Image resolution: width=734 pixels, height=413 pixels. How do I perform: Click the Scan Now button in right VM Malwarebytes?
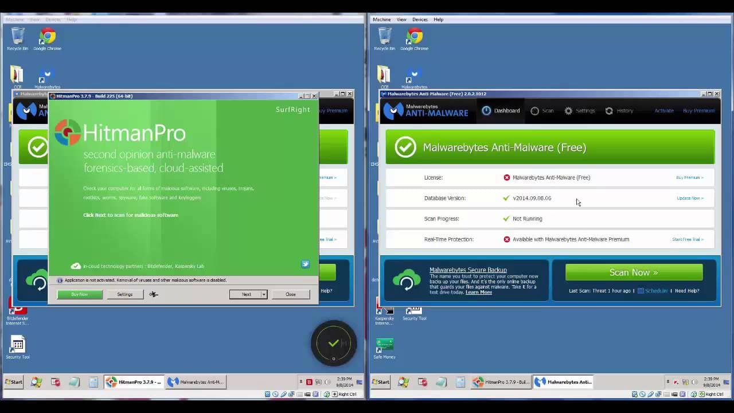634,272
